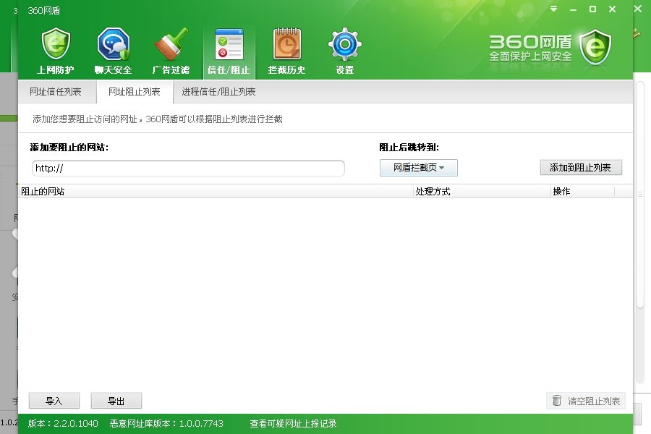
Task: Close the background window with outer X
Action: 638,9
